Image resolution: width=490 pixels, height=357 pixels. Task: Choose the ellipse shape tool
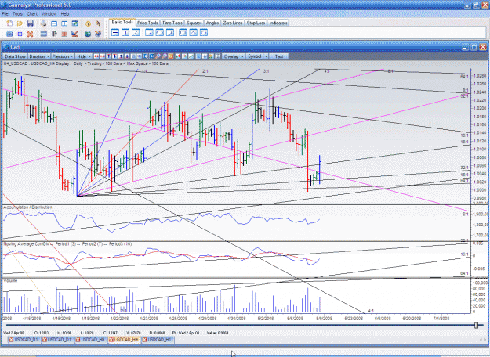coord(203,32)
